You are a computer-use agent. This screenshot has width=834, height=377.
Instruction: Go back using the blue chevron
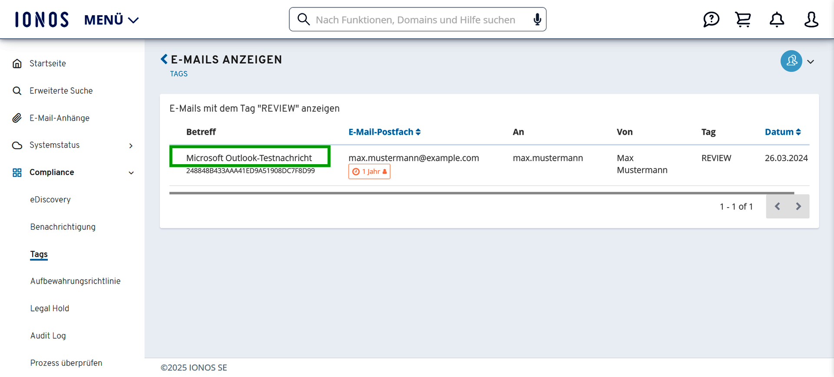(164, 59)
